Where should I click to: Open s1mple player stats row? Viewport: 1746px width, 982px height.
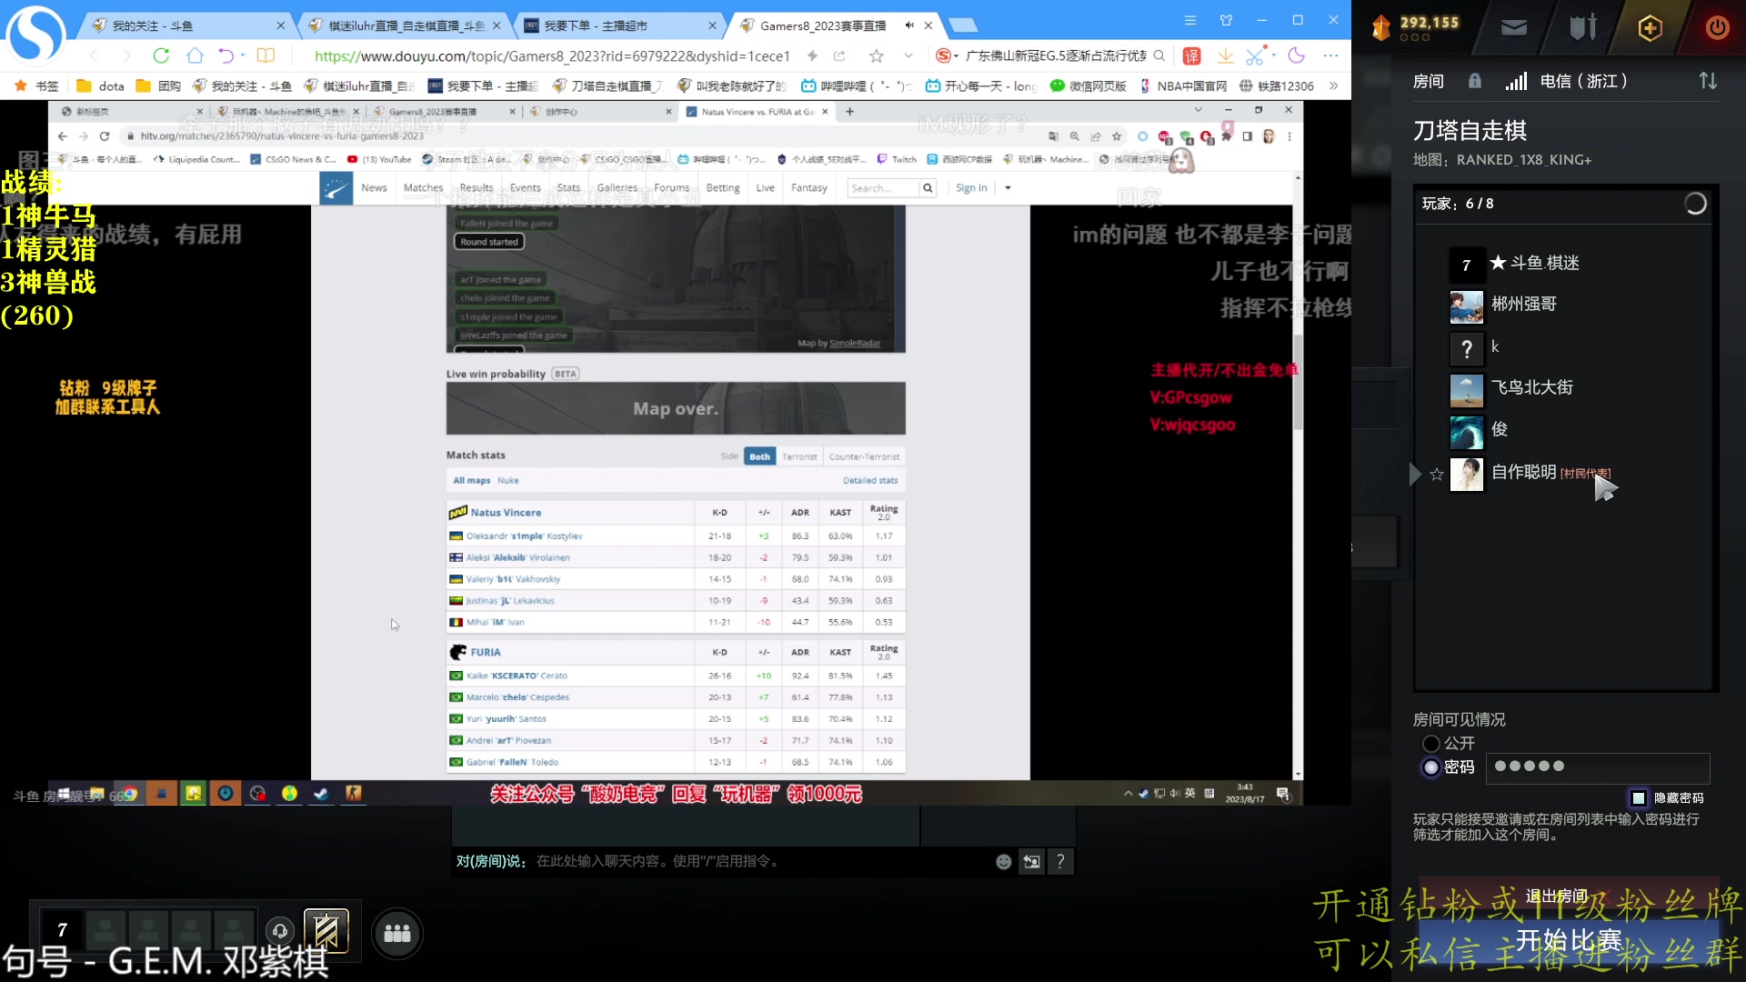click(676, 536)
